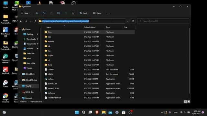Open the Sort dropdown menu
The height and width of the screenshot is (116, 207).
tap(84, 13)
